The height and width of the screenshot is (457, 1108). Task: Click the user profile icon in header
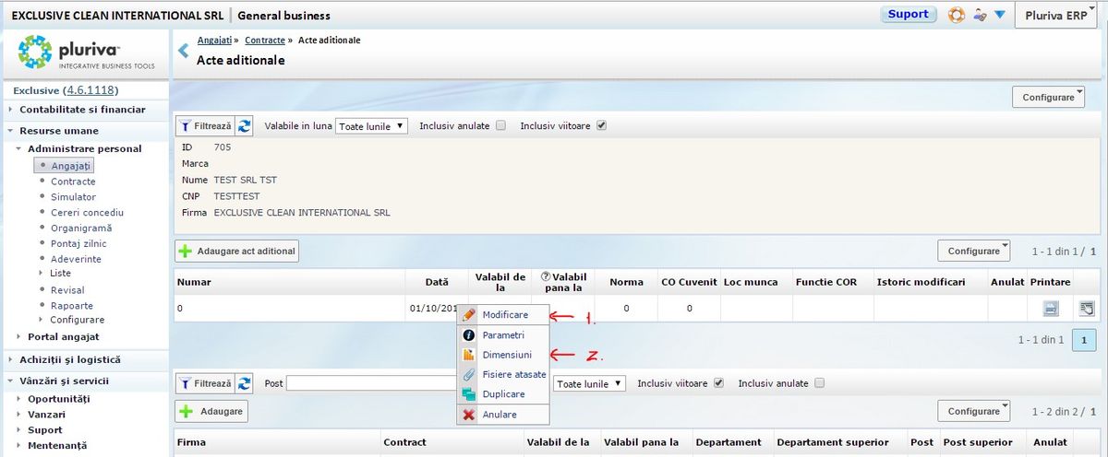pyautogui.click(x=980, y=15)
